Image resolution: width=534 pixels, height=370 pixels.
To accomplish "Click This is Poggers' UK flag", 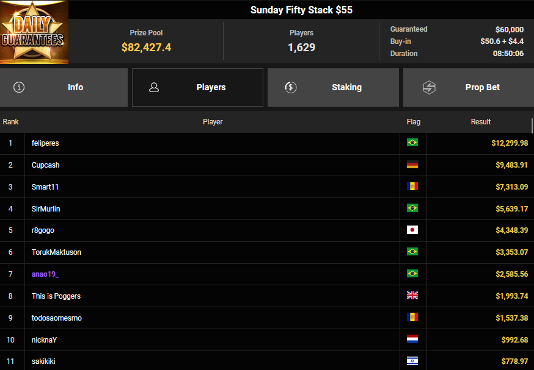I will point(412,296).
